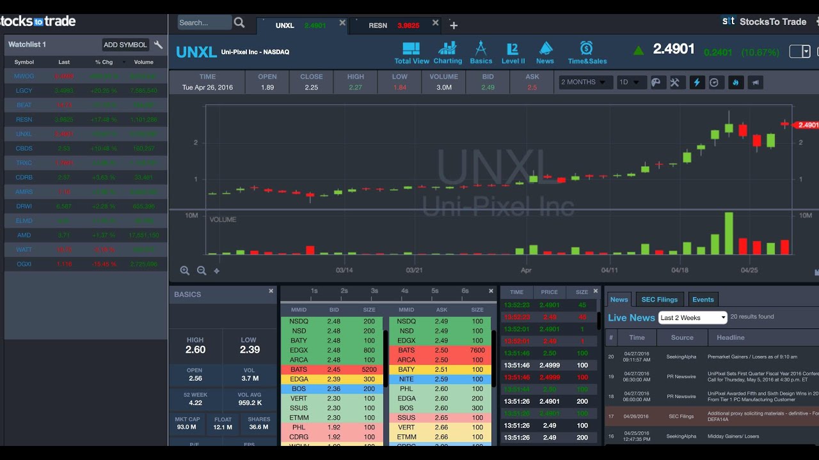Viewport: 819px width, 460px height.
Task: Click the green up-arrow price indicator
Action: click(639, 50)
